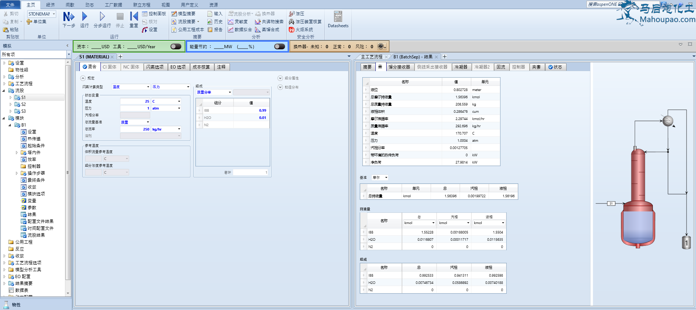Expand the 粒径分布 section
Image resolution: width=696 pixels, height=310 pixels.
[280, 87]
